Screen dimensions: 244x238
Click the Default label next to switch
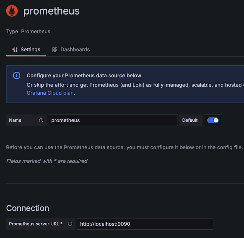[190, 120]
